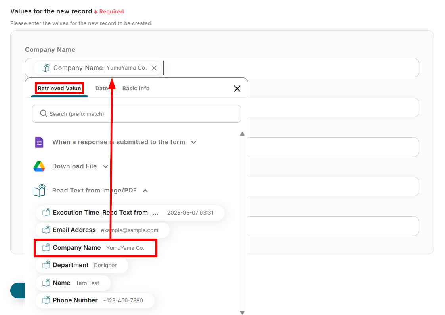Switch to the Retrieved Value tab
The image size is (445, 315).
(59, 88)
